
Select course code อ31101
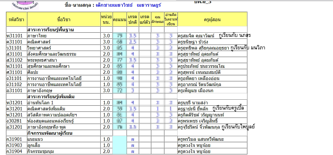click(x=15, y=91)
